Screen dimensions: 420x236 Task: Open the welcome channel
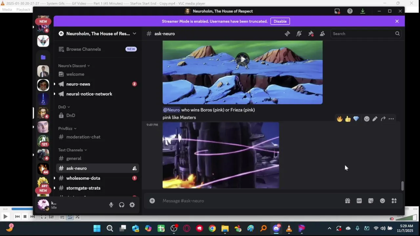click(x=97, y=74)
